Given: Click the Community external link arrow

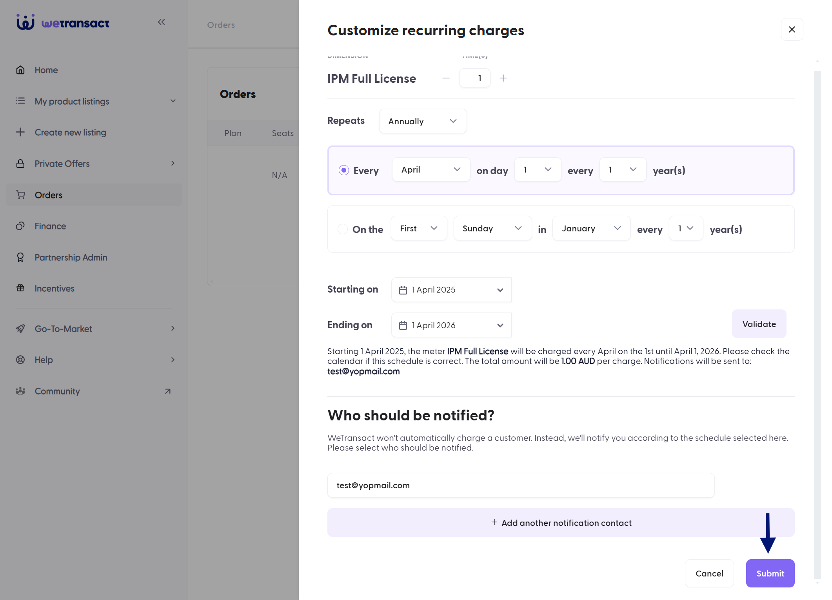Looking at the screenshot, I should tap(168, 391).
